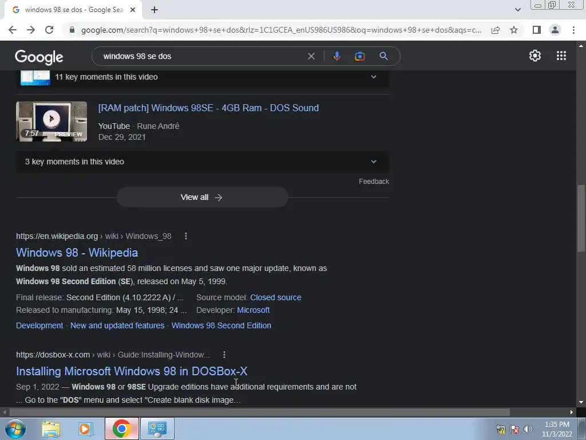Viewport: 586px width, 440px height.
Task: Open the tab search dropdown
Action: click(x=517, y=10)
